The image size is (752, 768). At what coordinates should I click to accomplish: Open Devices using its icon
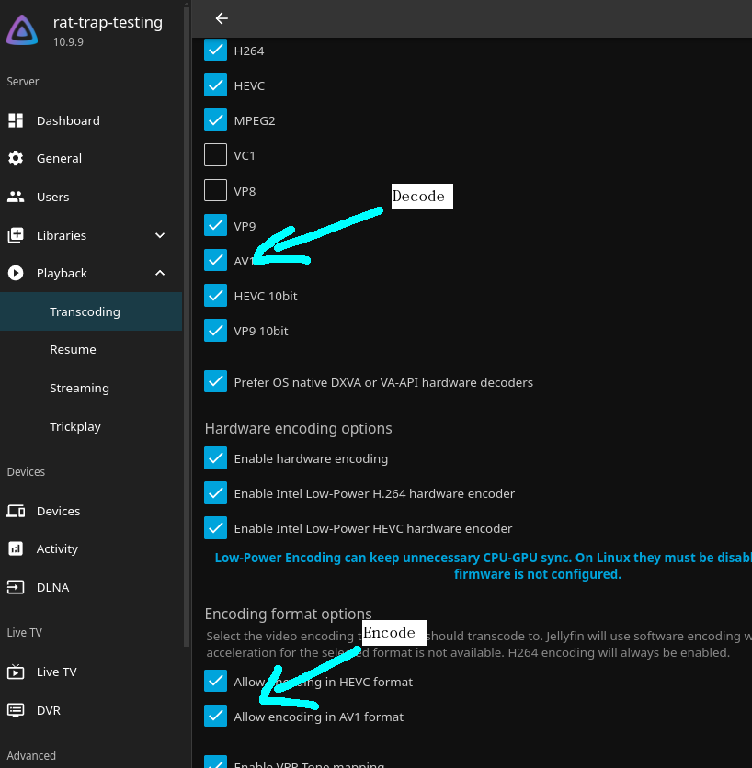tap(16, 511)
